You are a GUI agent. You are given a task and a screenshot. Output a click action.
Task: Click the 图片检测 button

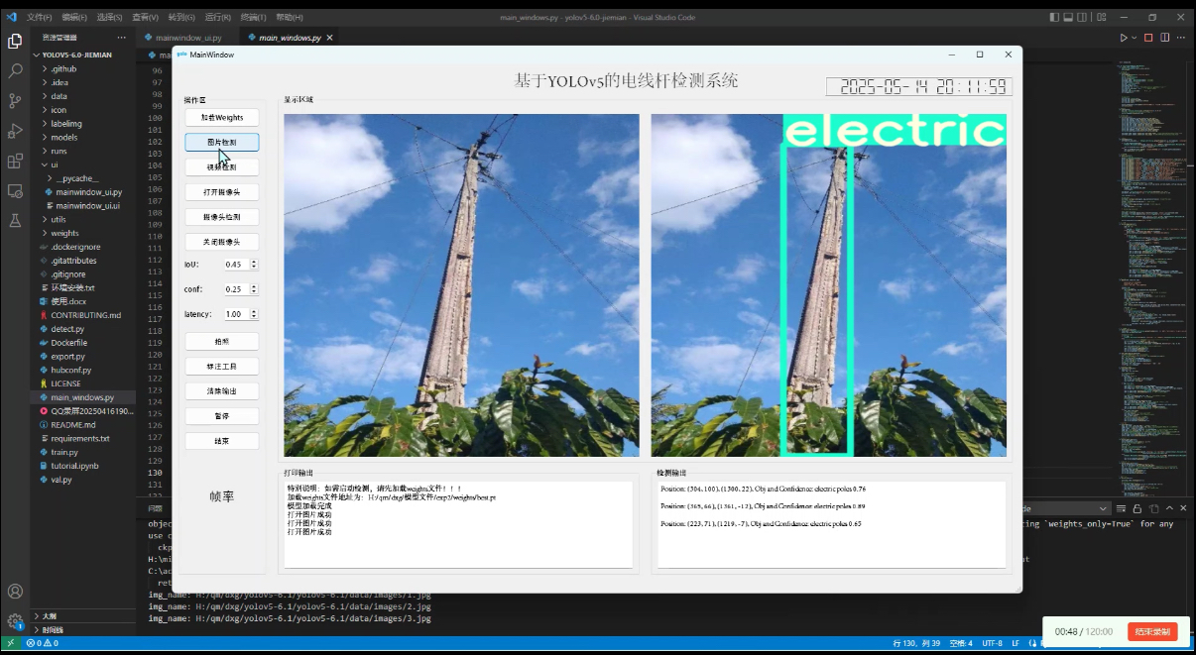tap(222, 142)
